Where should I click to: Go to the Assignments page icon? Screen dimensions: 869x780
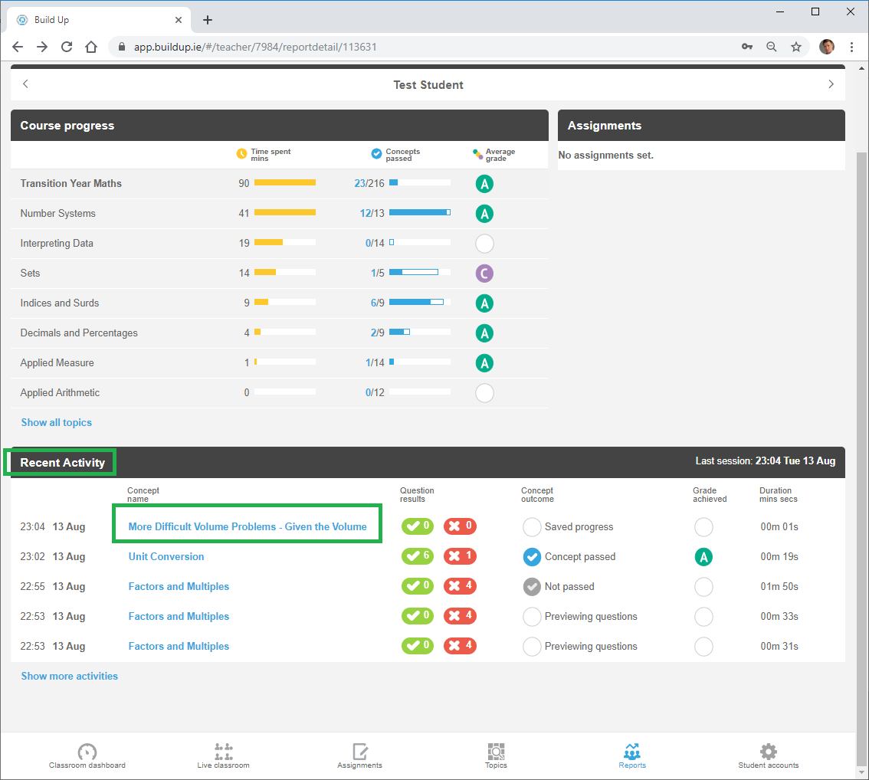coord(359,752)
